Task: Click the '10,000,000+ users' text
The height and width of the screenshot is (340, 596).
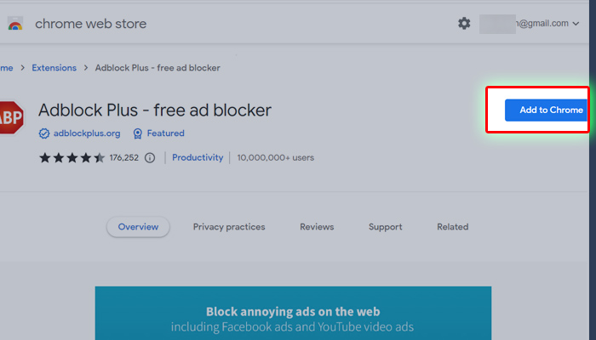Action: click(276, 158)
